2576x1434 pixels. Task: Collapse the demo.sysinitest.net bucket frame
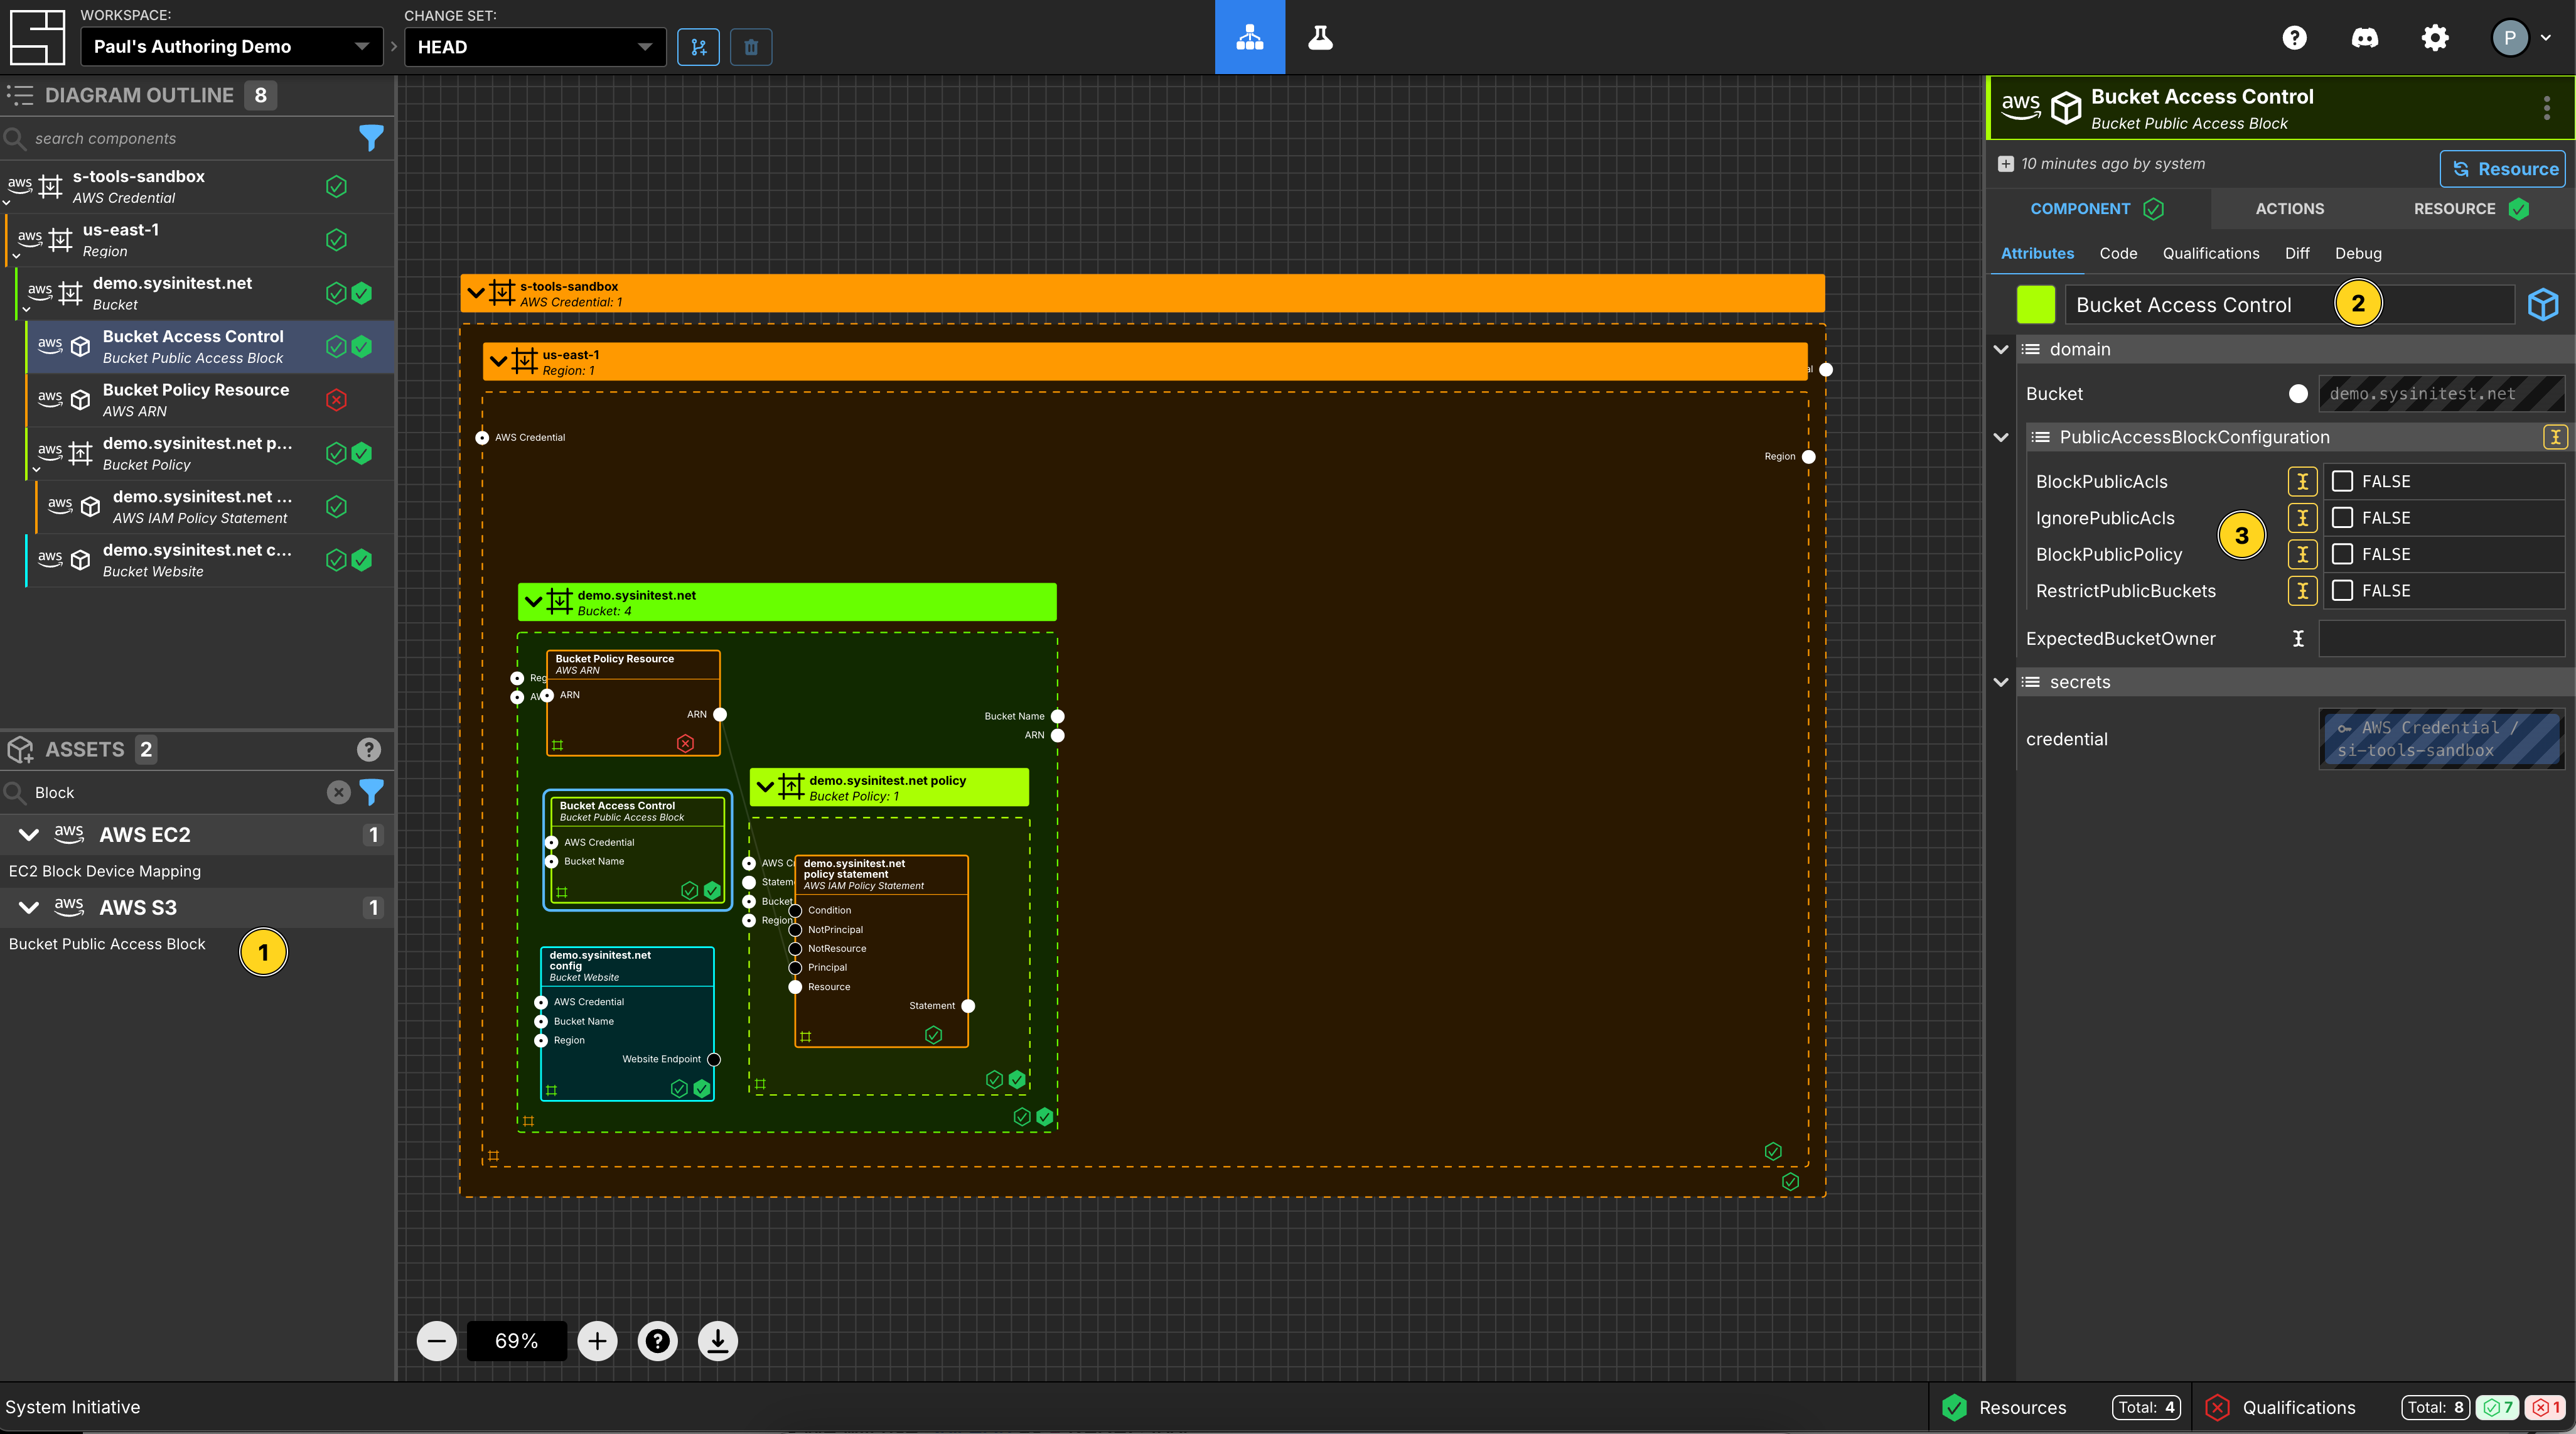[x=533, y=602]
